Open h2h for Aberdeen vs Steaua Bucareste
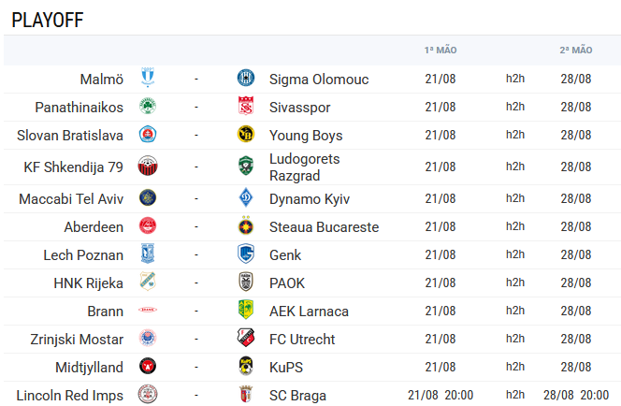The width and height of the screenshot is (621, 406). click(x=515, y=226)
